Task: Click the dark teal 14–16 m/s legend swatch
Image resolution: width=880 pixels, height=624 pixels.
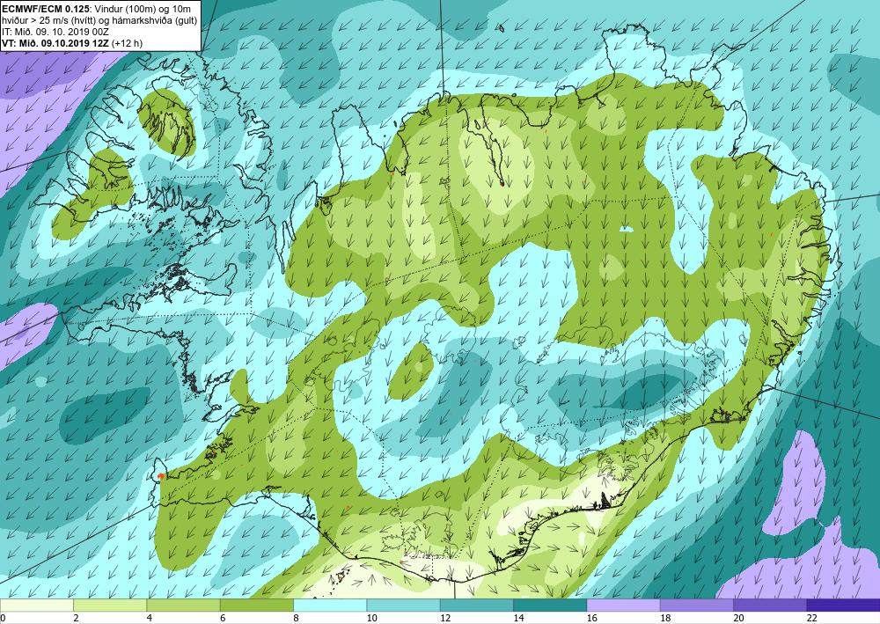Action: pos(550,605)
